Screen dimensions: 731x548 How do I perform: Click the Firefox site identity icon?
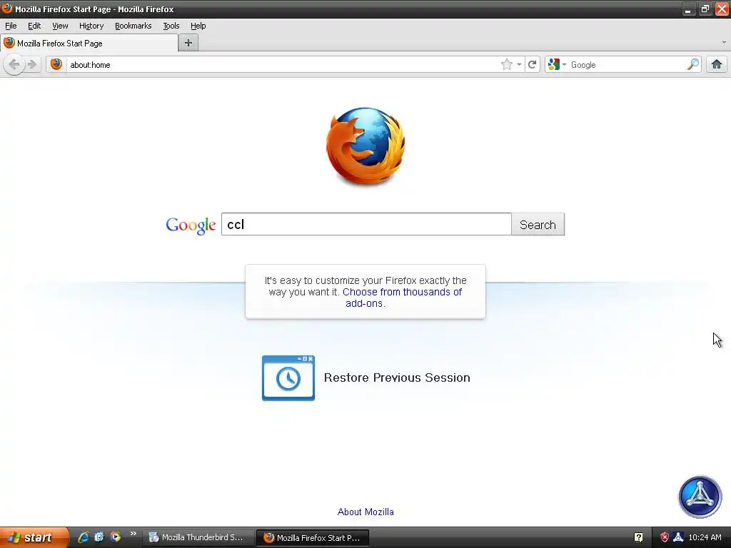(x=56, y=64)
